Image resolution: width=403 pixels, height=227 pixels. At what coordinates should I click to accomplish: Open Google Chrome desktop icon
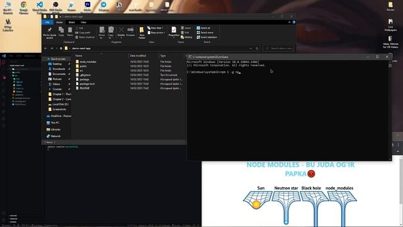(24, 8)
